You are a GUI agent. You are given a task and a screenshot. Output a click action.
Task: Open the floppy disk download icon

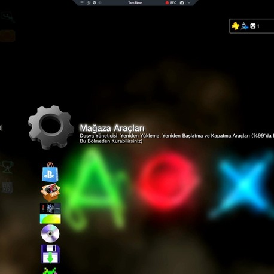tap(50, 254)
